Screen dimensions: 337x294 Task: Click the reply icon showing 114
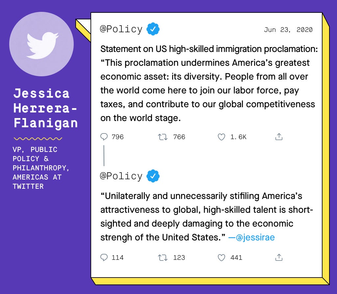[104, 257]
